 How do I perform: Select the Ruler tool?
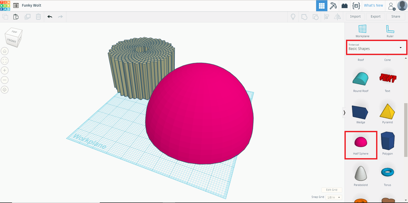pos(390,31)
